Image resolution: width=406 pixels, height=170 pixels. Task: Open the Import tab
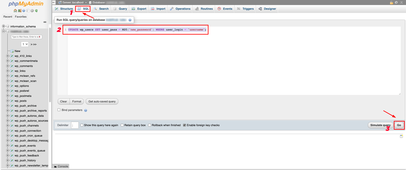(x=158, y=9)
